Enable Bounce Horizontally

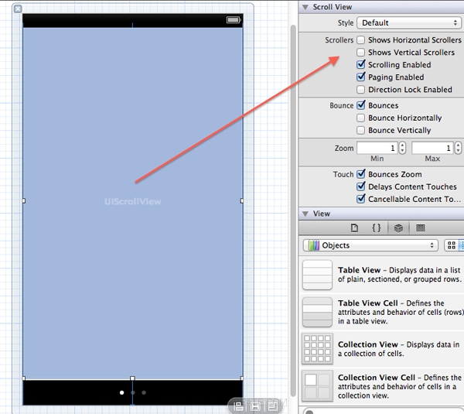[x=360, y=118]
